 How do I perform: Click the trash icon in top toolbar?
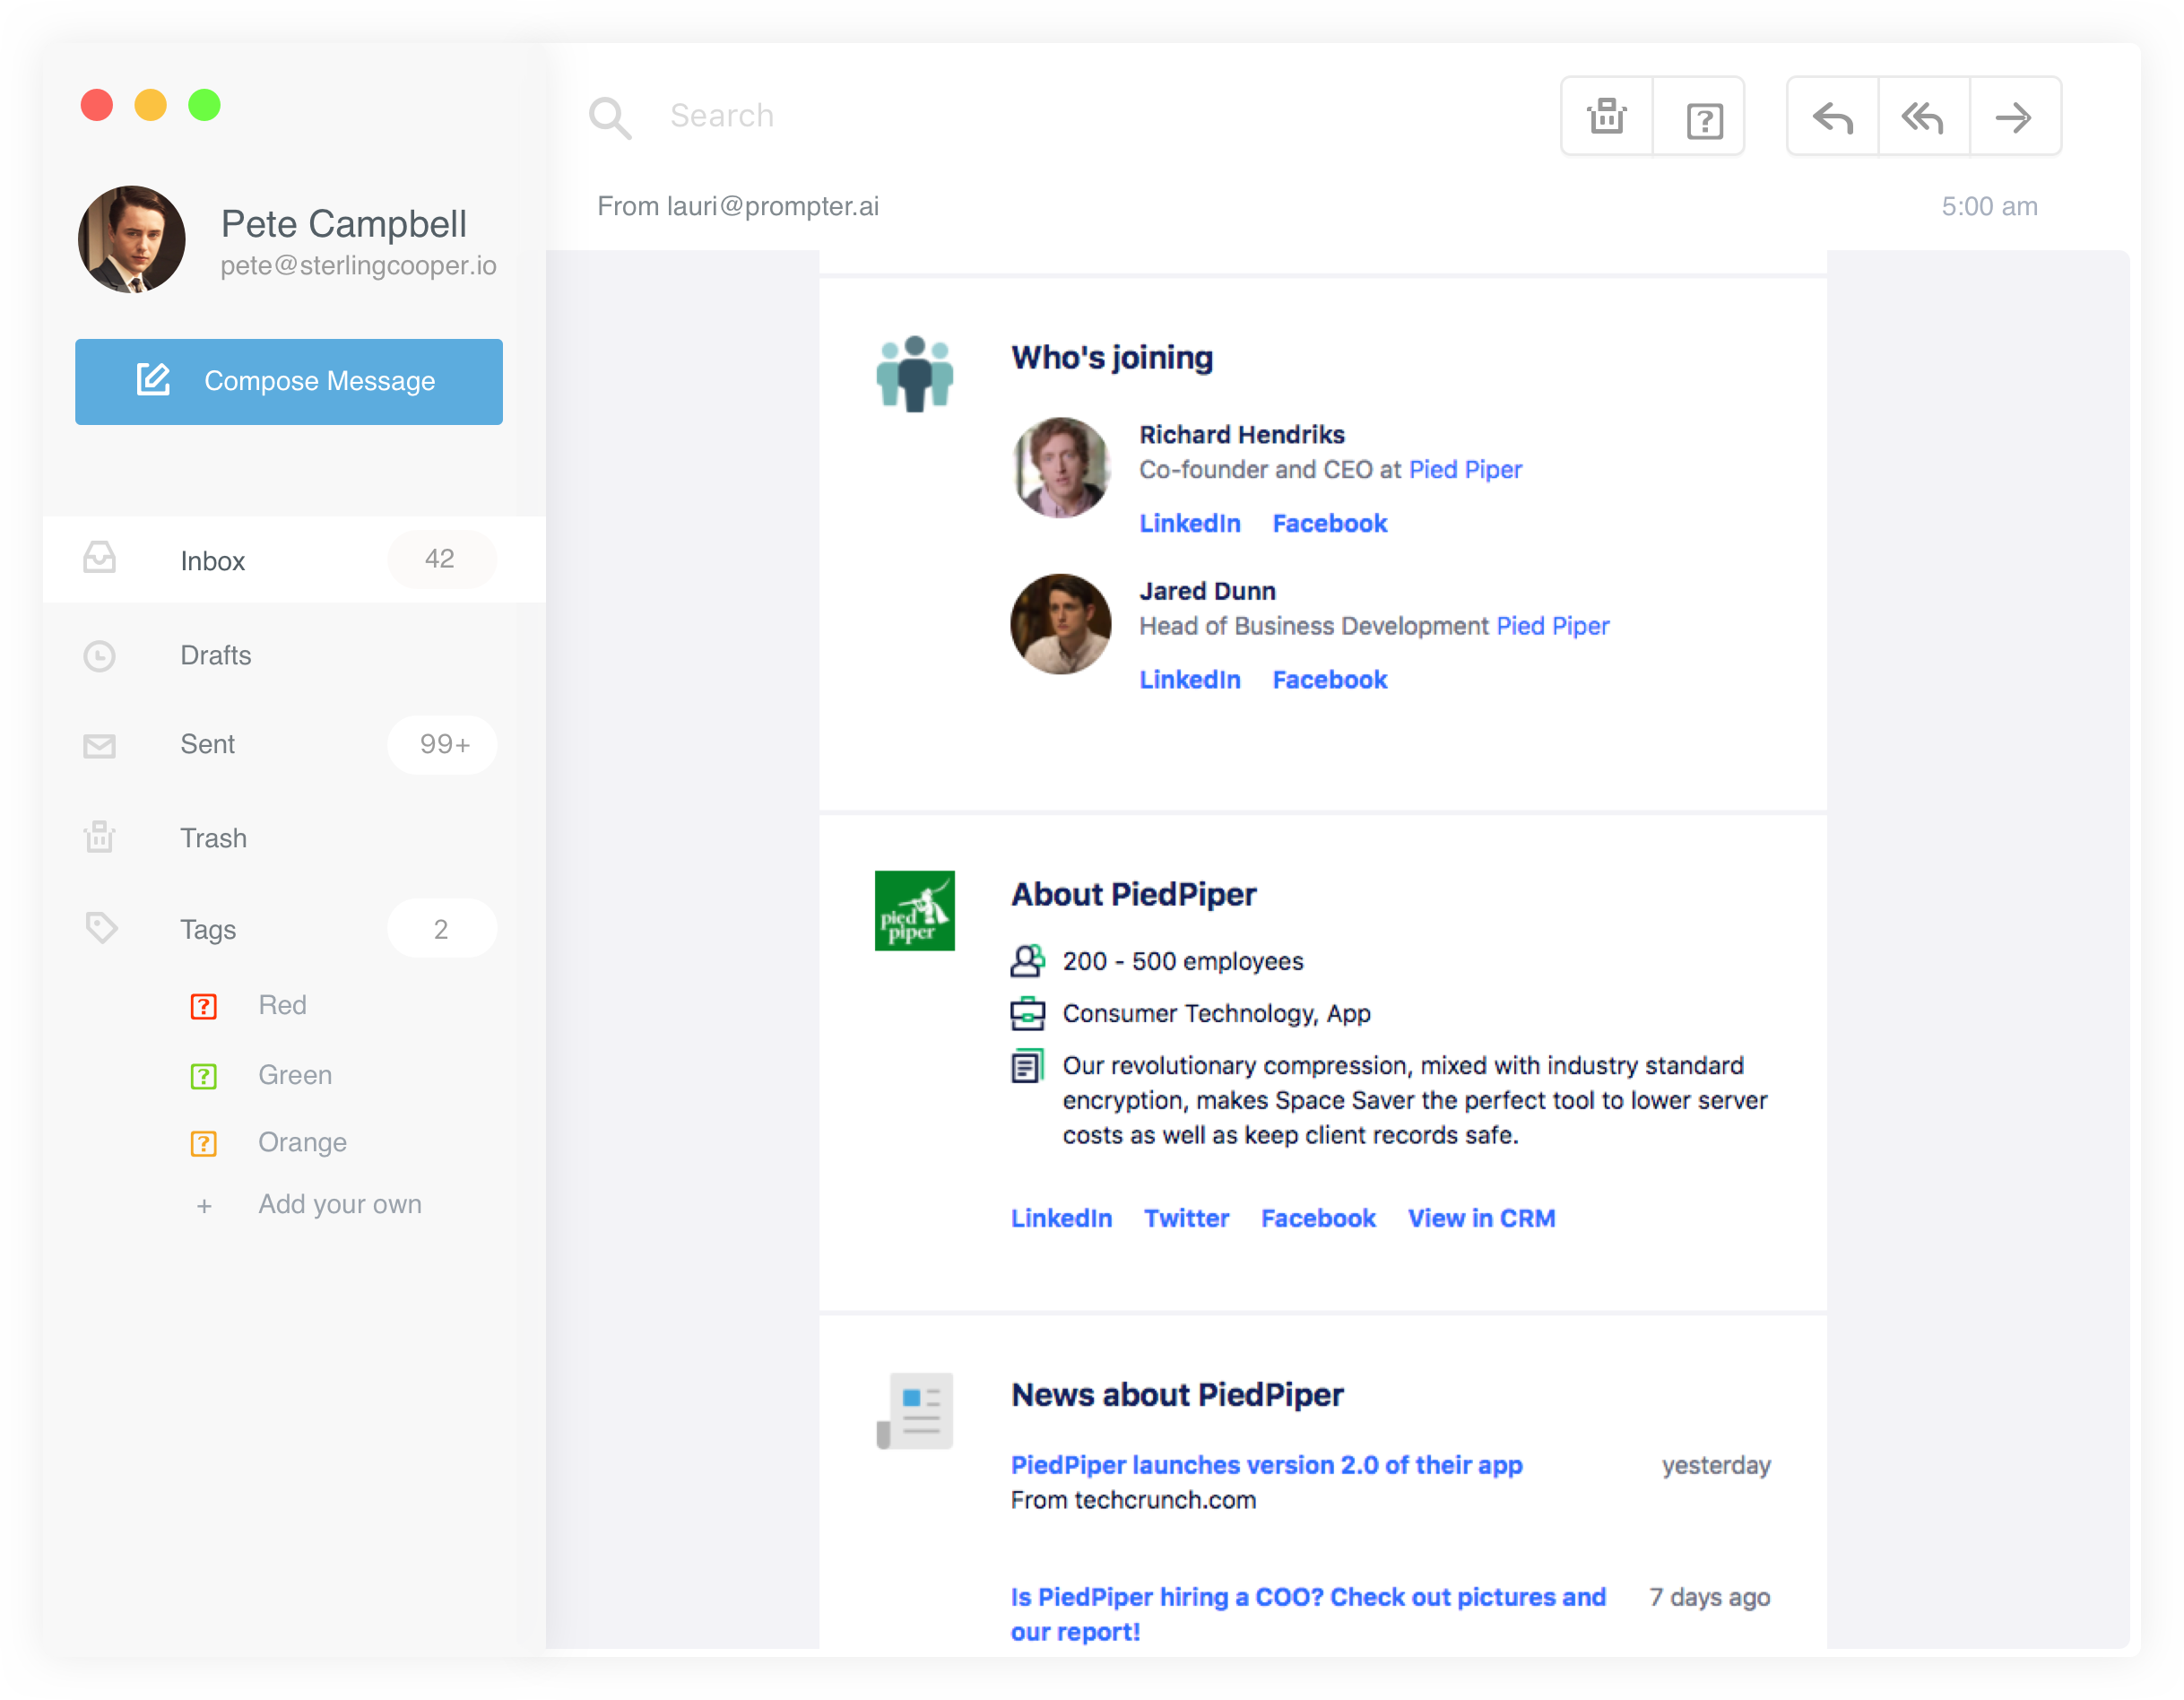pyautogui.click(x=1606, y=117)
